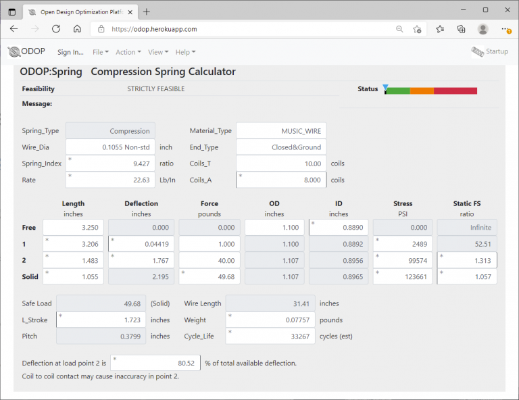Image resolution: width=519 pixels, height=400 pixels.
Task: Close the Open Design Optimization tab
Action: tap(128, 11)
